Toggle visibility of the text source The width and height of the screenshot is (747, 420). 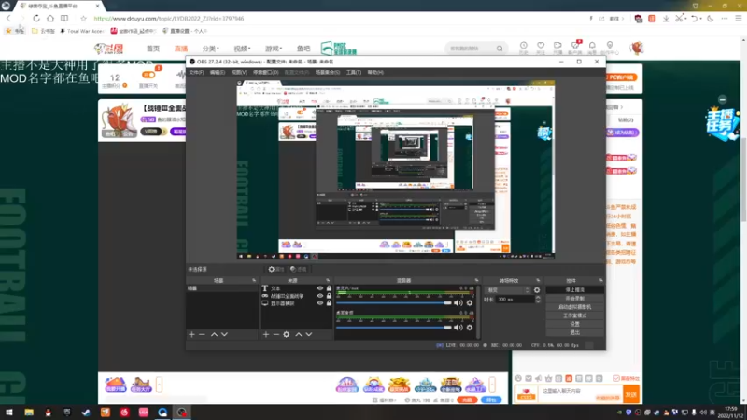point(320,288)
